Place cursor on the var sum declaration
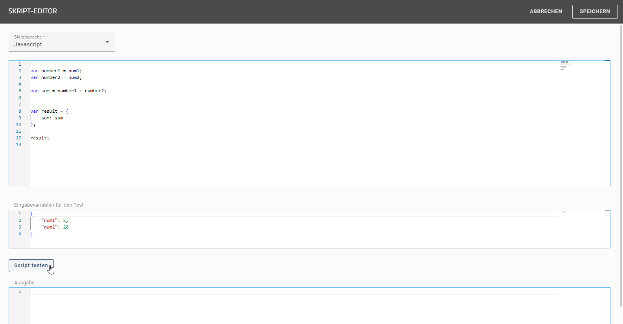 pos(68,91)
